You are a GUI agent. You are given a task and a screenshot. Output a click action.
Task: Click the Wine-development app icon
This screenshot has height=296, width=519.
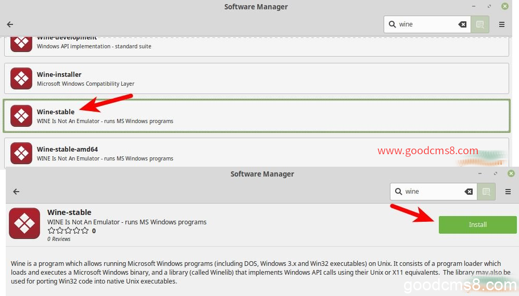[x=21, y=44]
